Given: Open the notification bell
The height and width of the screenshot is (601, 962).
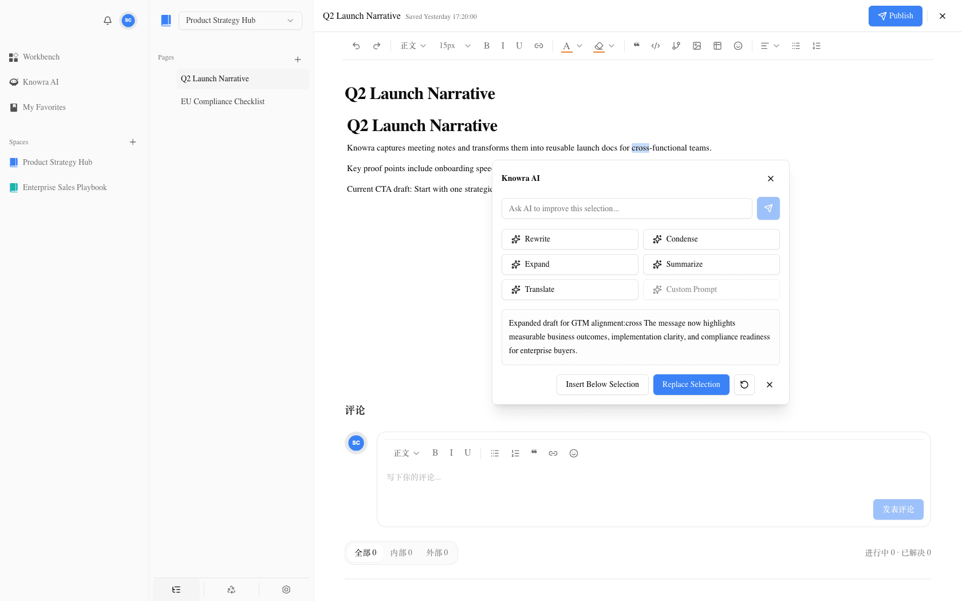Looking at the screenshot, I should click(107, 20).
